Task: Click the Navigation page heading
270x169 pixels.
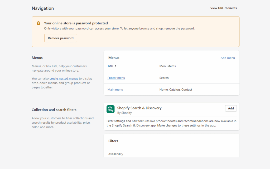Action: (43, 8)
